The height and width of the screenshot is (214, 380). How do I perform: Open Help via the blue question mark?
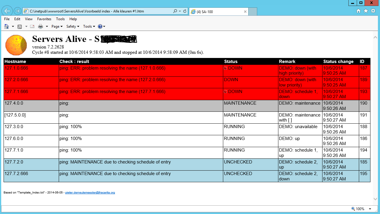tap(100, 26)
